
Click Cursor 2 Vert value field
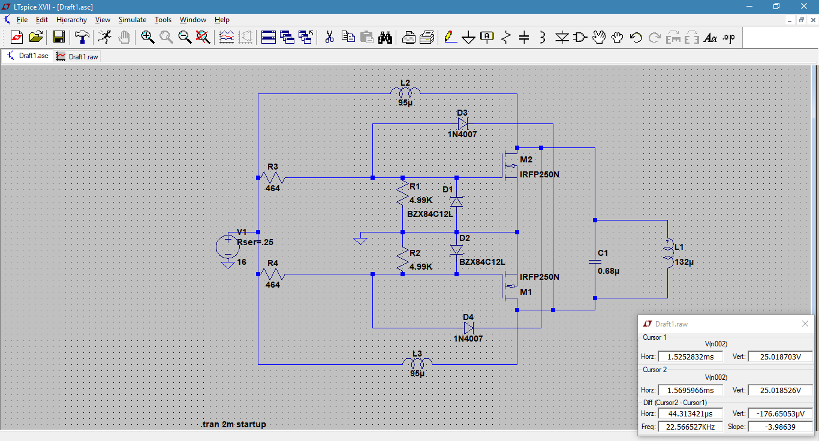pos(781,390)
